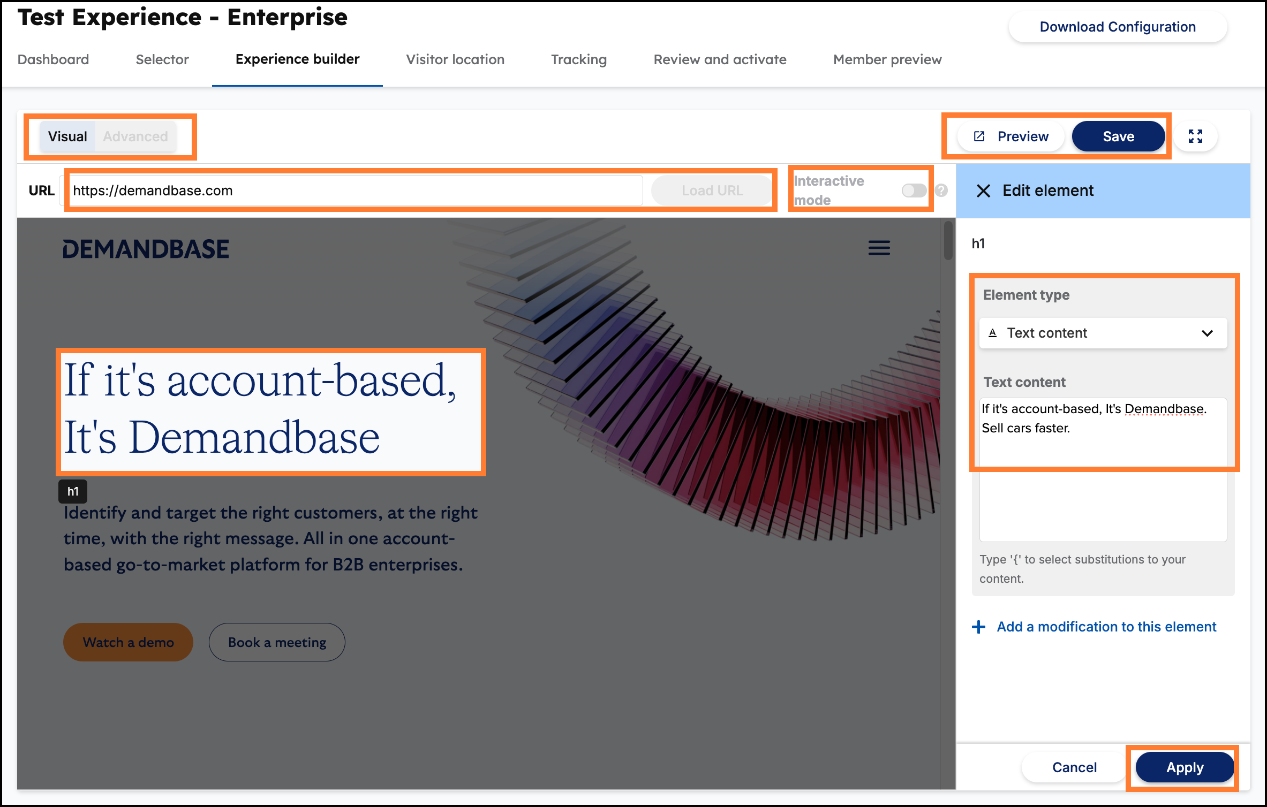1267x807 pixels.
Task: Close the Edit element panel
Action: pyautogui.click(x=983, y=191)
